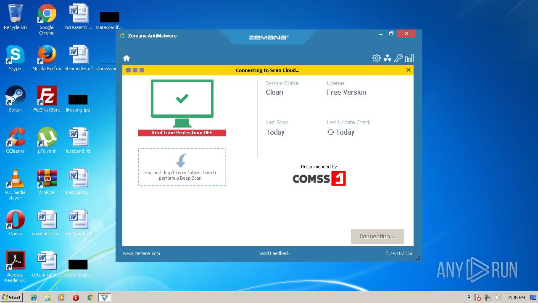
Task: Open Zemana settings gear
Action: point(377,58)
